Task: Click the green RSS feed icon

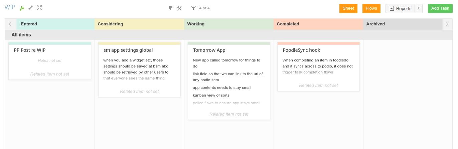Action: pos(22,8)
